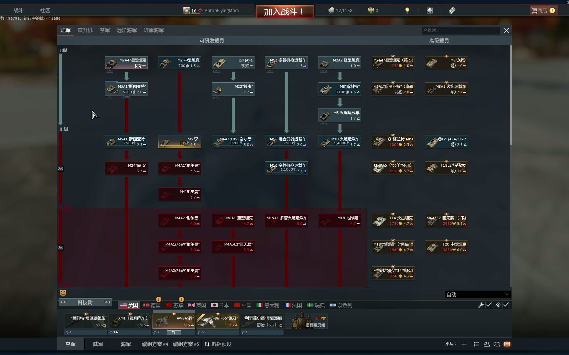569x355 pixels.
Task: Select the premium M8 灰狗 vehicle
Action: point(447,63)
